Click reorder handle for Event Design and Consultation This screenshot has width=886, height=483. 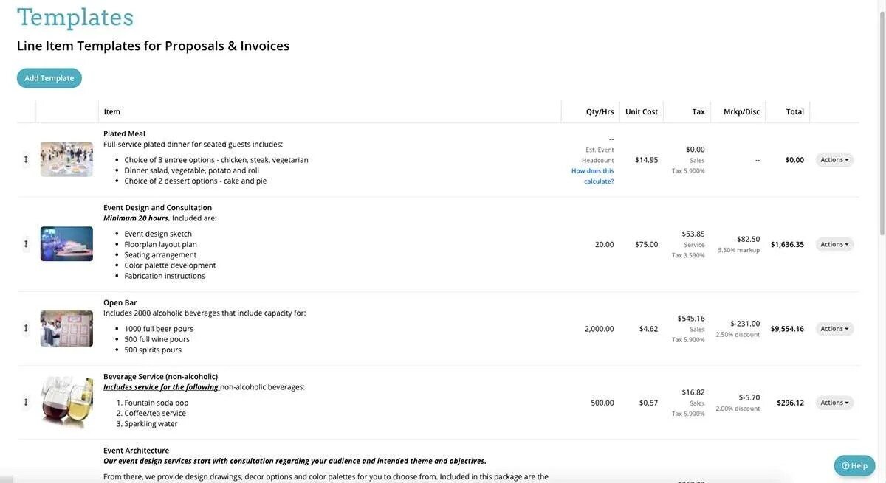click(x=26, y=244)
